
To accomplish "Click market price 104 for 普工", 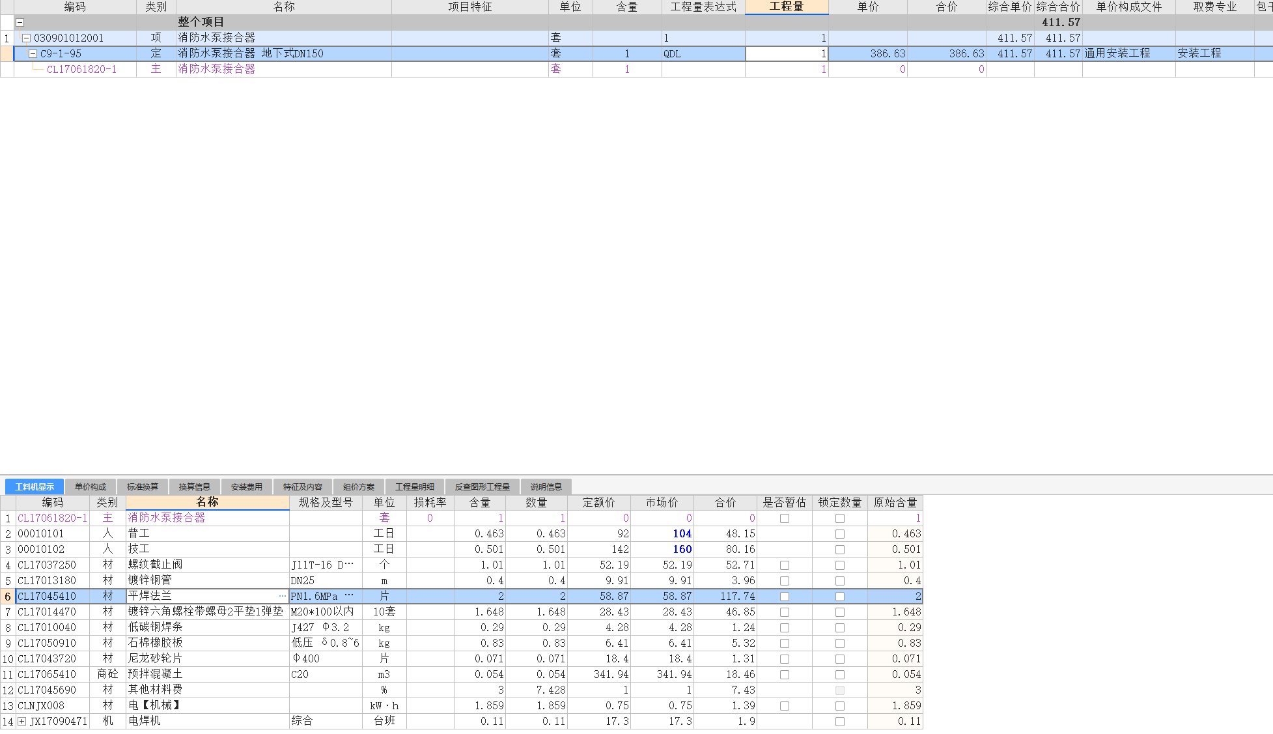I will (662, 533).
